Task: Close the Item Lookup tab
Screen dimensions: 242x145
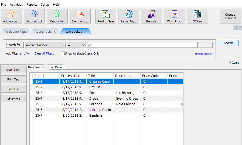Action: click(85, 32)
